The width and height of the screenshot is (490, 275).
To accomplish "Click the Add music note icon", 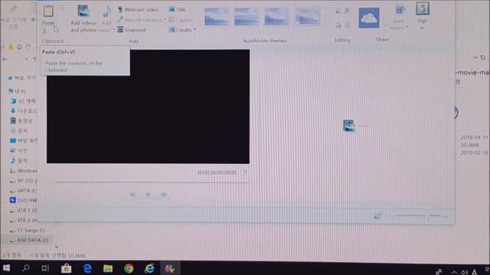I will (106, 12).
